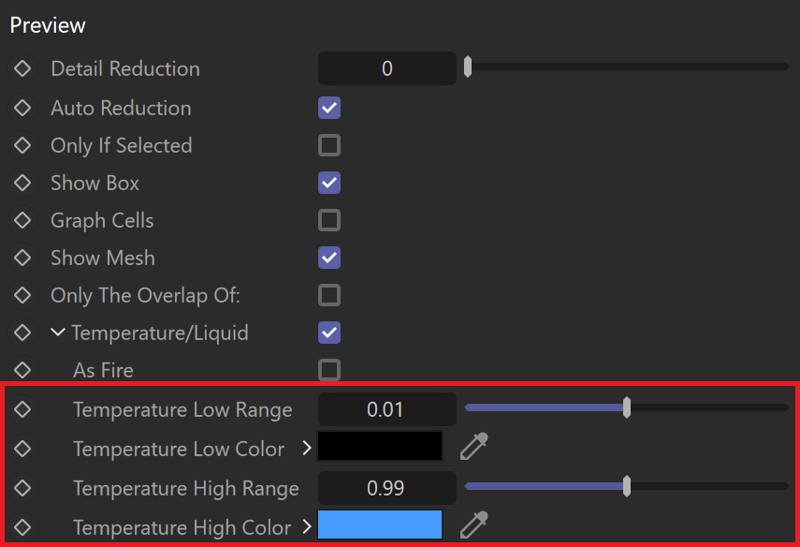
Task: Click the Detail Reduction slider track
Action: click(x=627, y=67)
